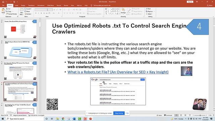The height and width of the screenshot is (121, 215).
Task: Open Task View on the taskbar
Action: tap(52, 119)
